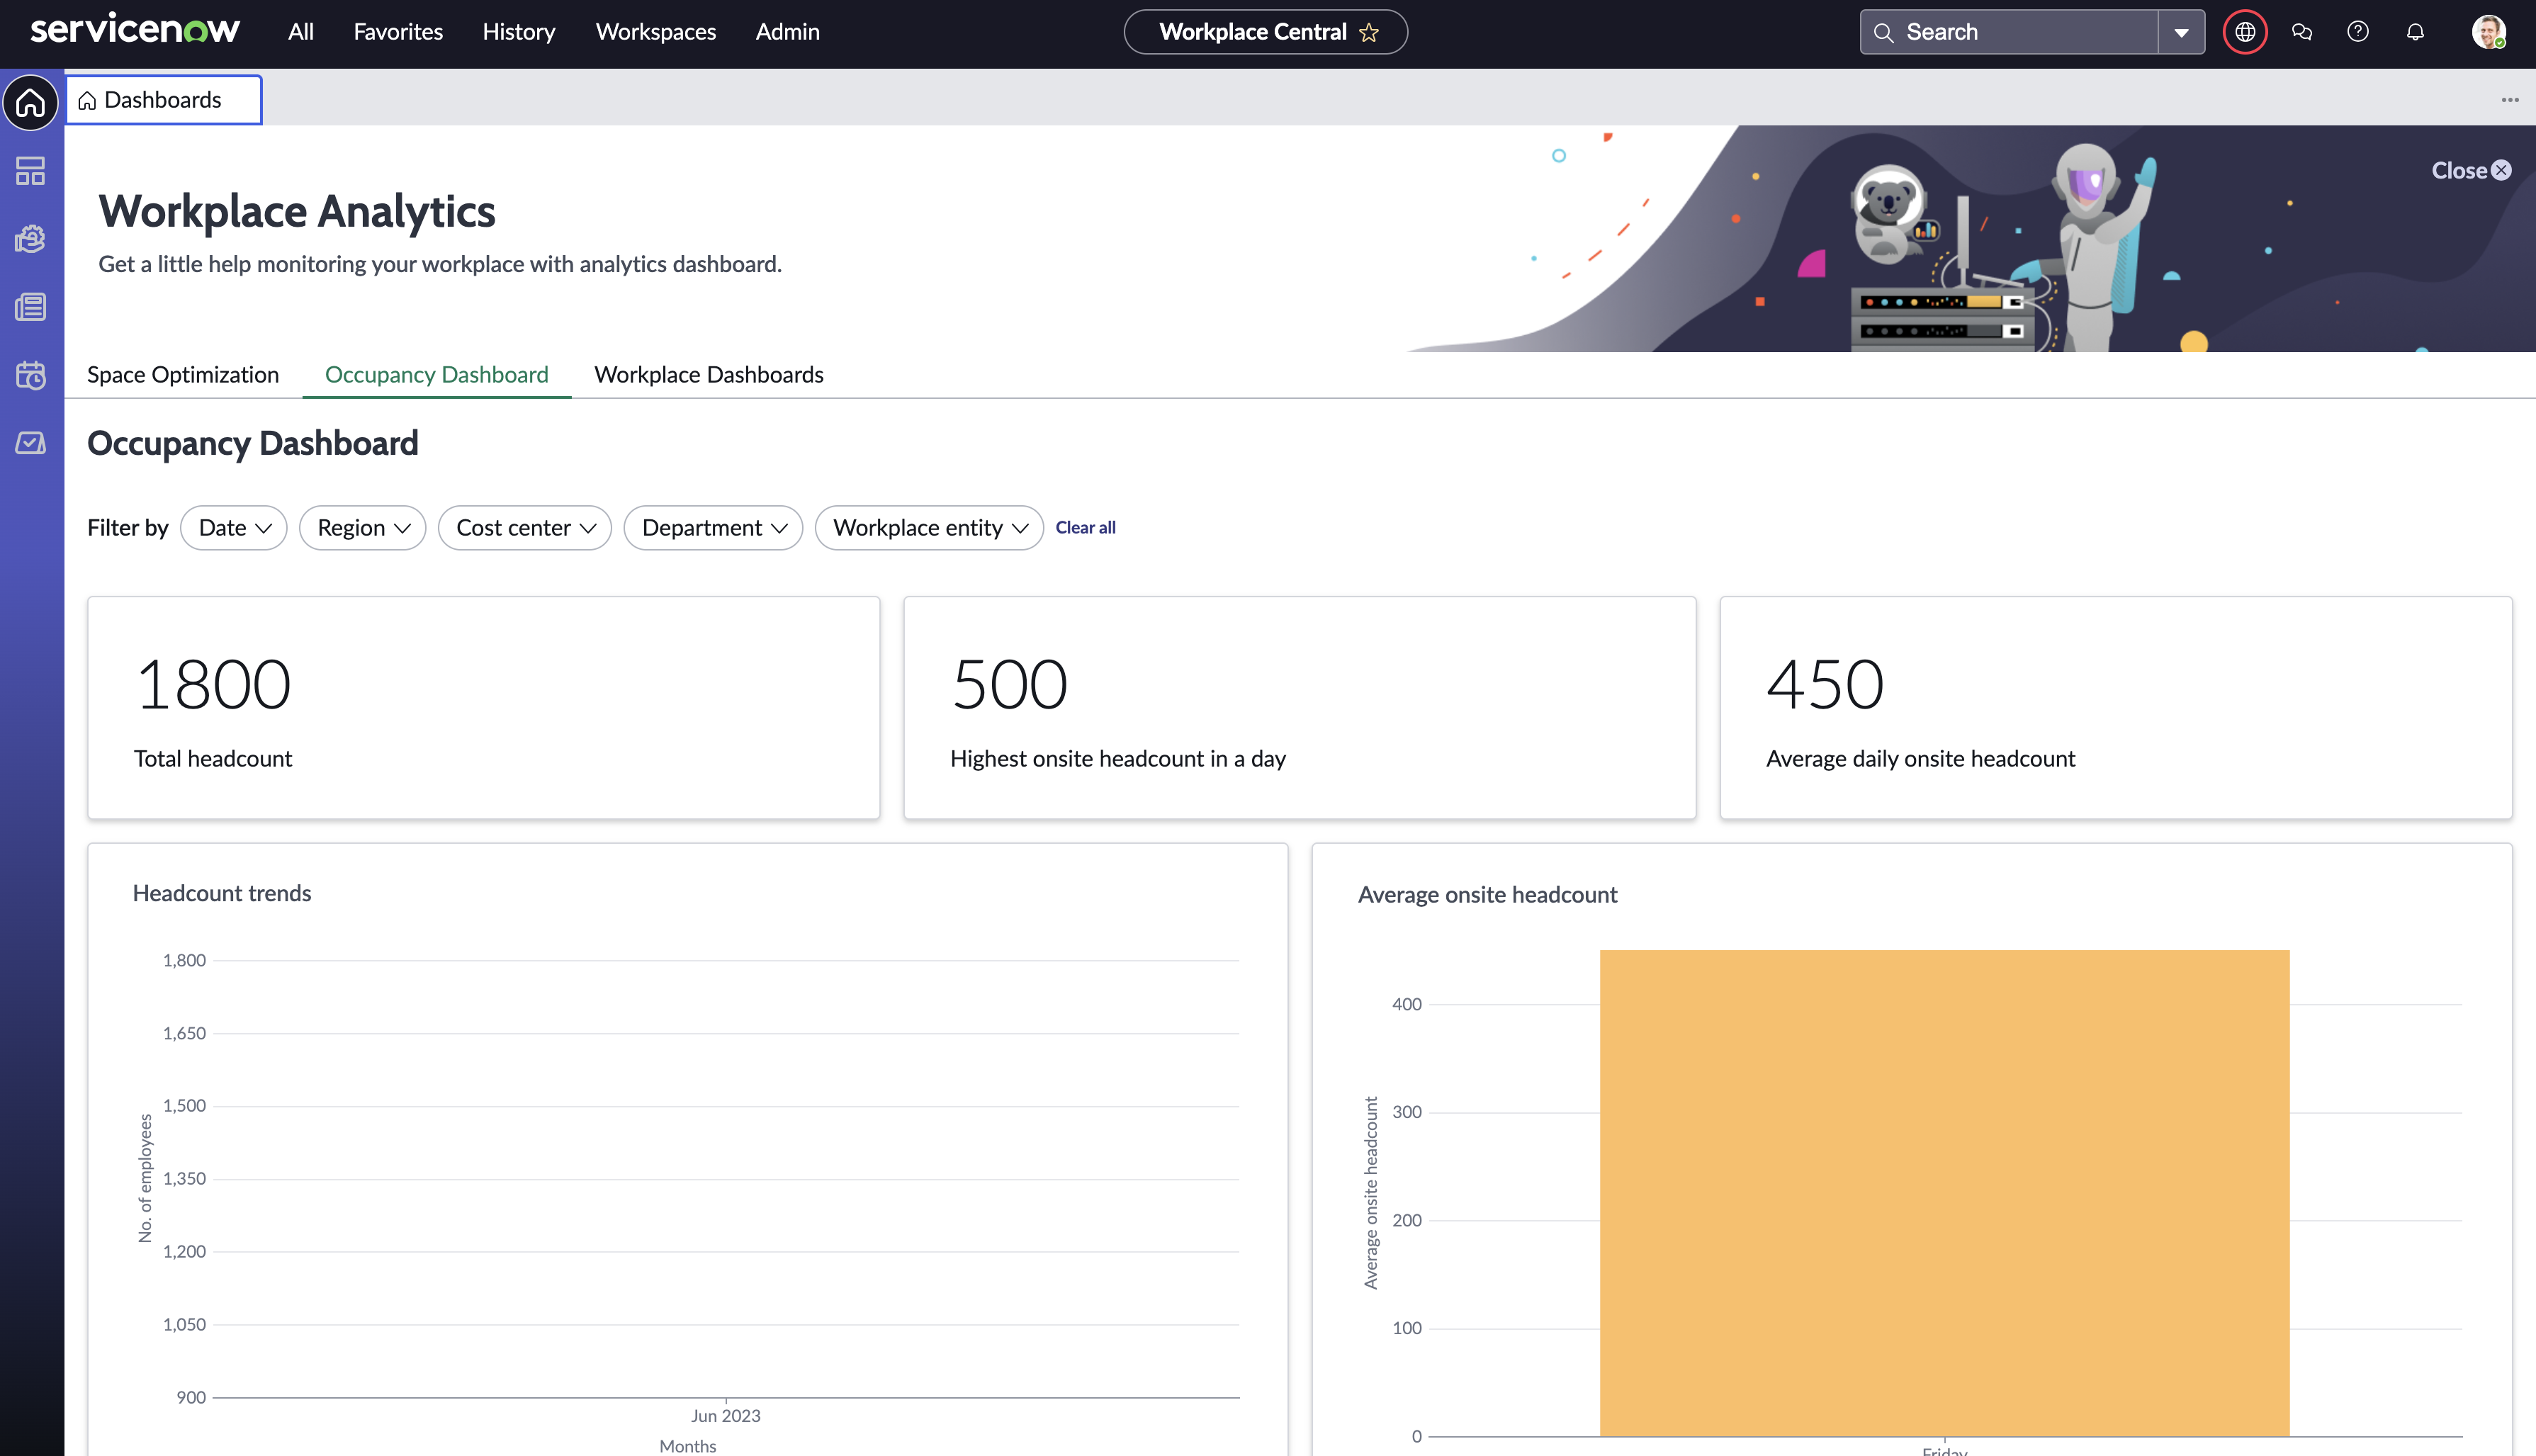Click the Jun 2023 axis label
Viewport: 2536px width, 1456px height.
point(726,1415)
